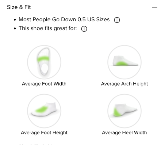Select the foot width sole diagram icon
The width and height of the screenshot is (165, 145).
click(x=44, y=62)
